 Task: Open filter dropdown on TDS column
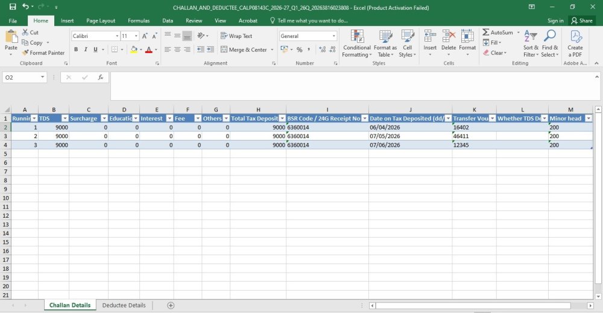(65, 118)
